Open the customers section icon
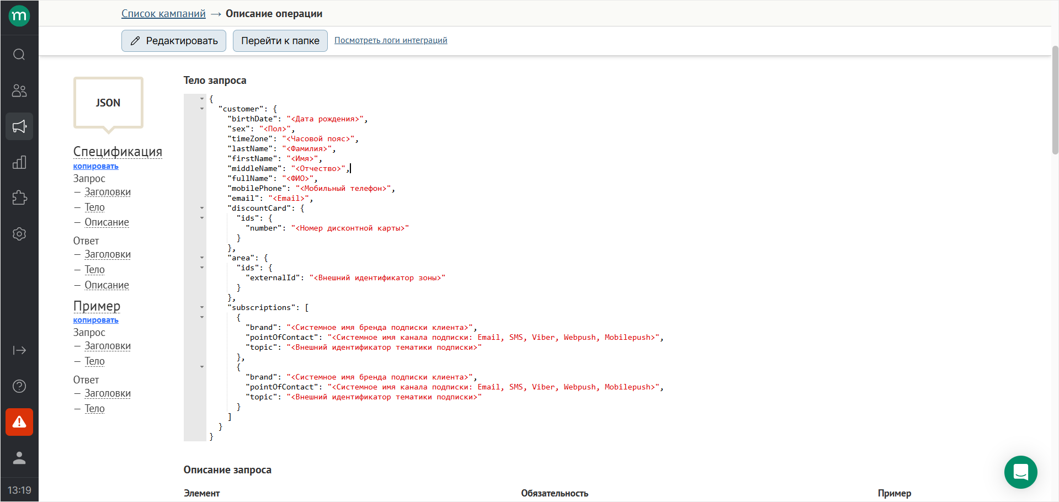The height and width of the screenshot is (502, 1059). [x=19, y=90]
